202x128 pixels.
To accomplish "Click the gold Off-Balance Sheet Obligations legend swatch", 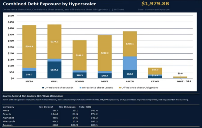I will coord(120,88).
